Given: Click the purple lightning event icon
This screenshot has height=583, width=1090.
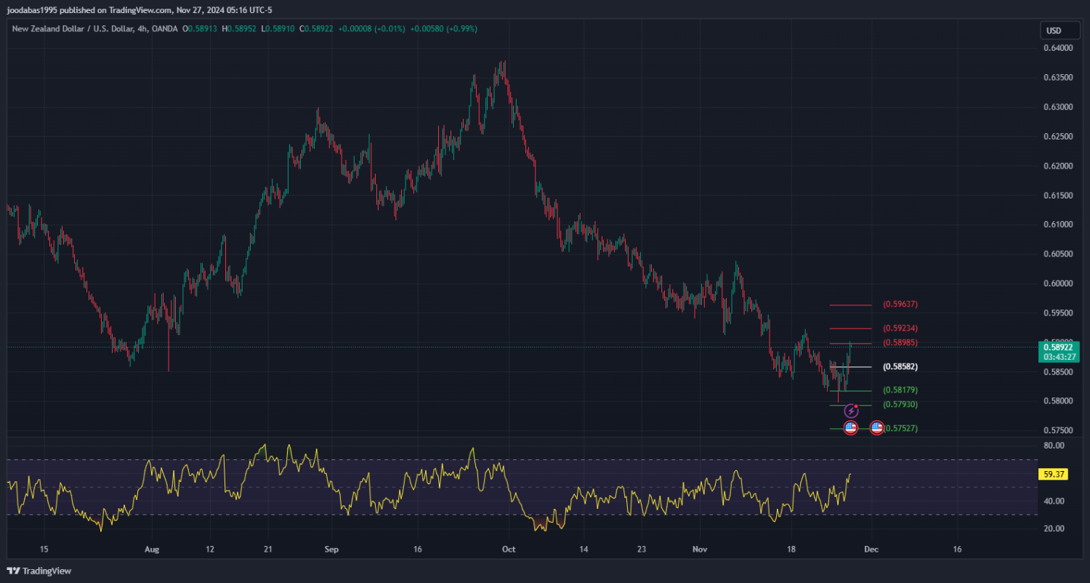Looking at the screenshot, I should click(x=851, y=411).
